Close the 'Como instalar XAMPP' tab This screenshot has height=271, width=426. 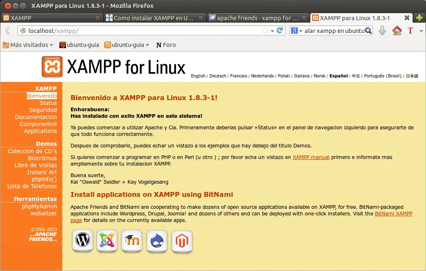(x=201, y=18)
